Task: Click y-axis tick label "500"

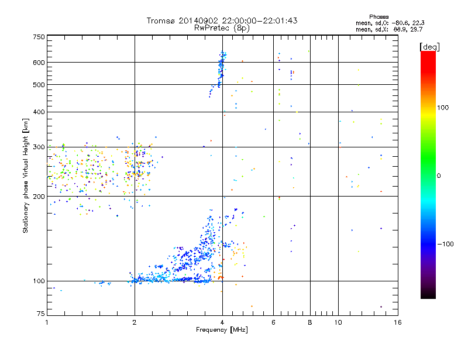Action: (39, 85)
